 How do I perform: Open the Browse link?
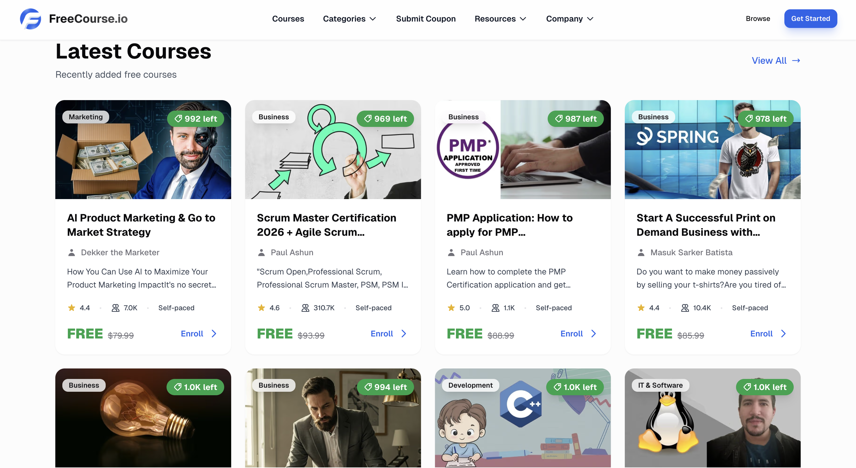758,19
